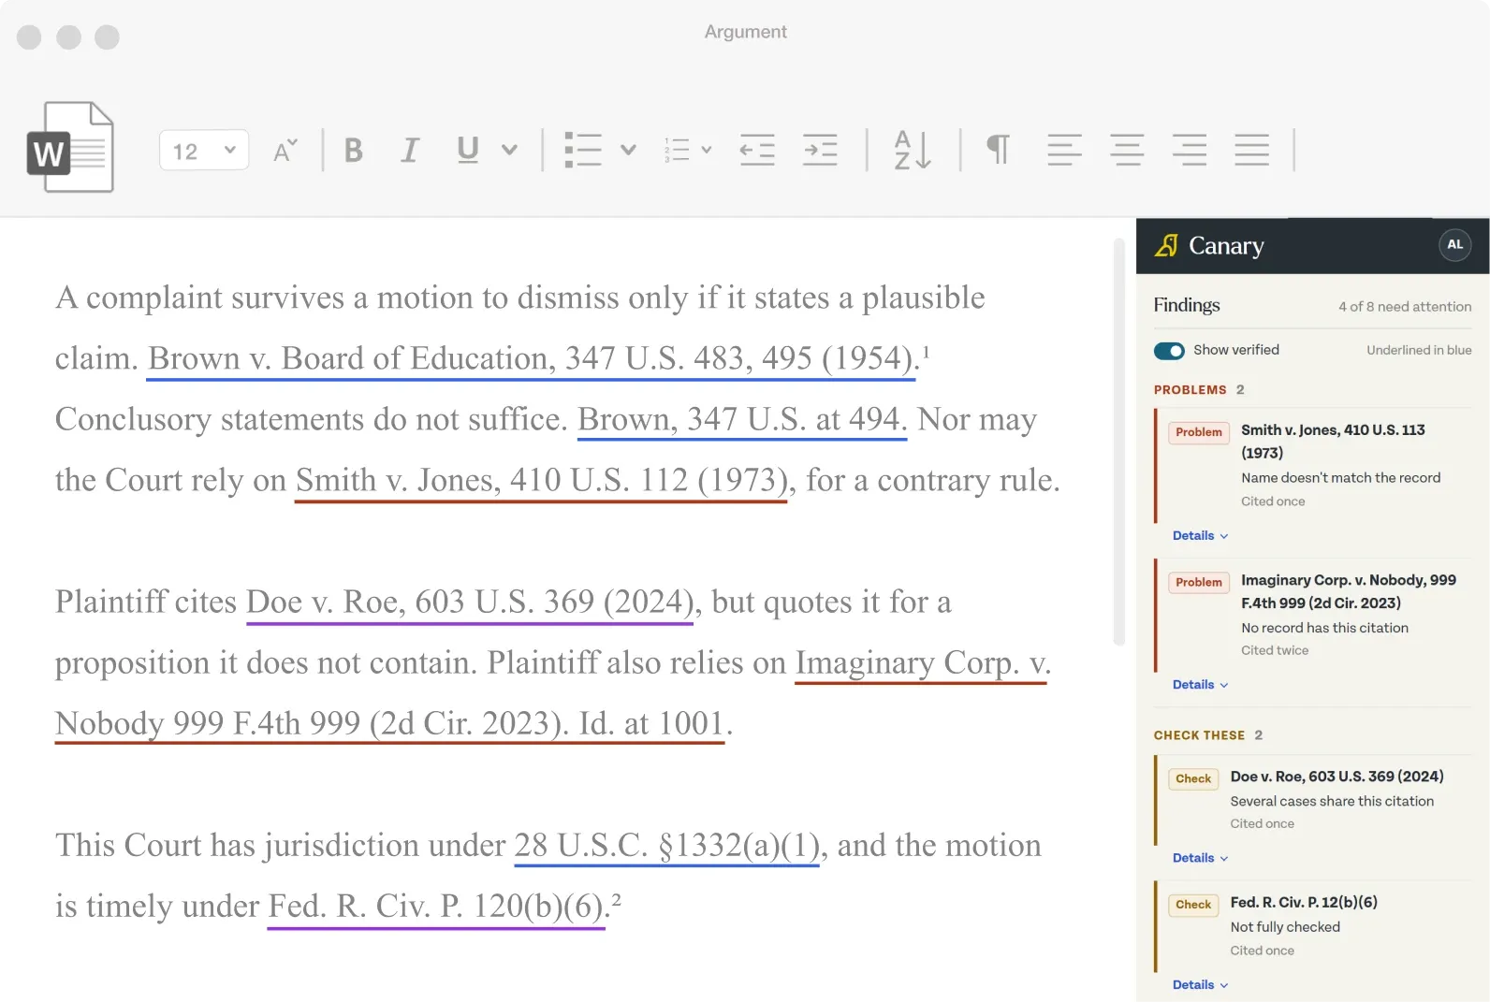
Task: Click the Canary bird logo icon
Action: pos(1167,245)
